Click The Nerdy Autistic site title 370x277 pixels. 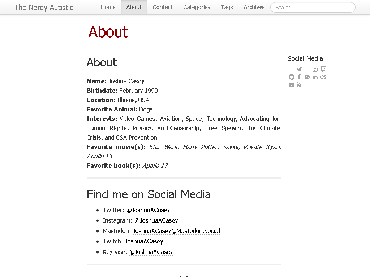pyautogui.click(x=44, y=8)
